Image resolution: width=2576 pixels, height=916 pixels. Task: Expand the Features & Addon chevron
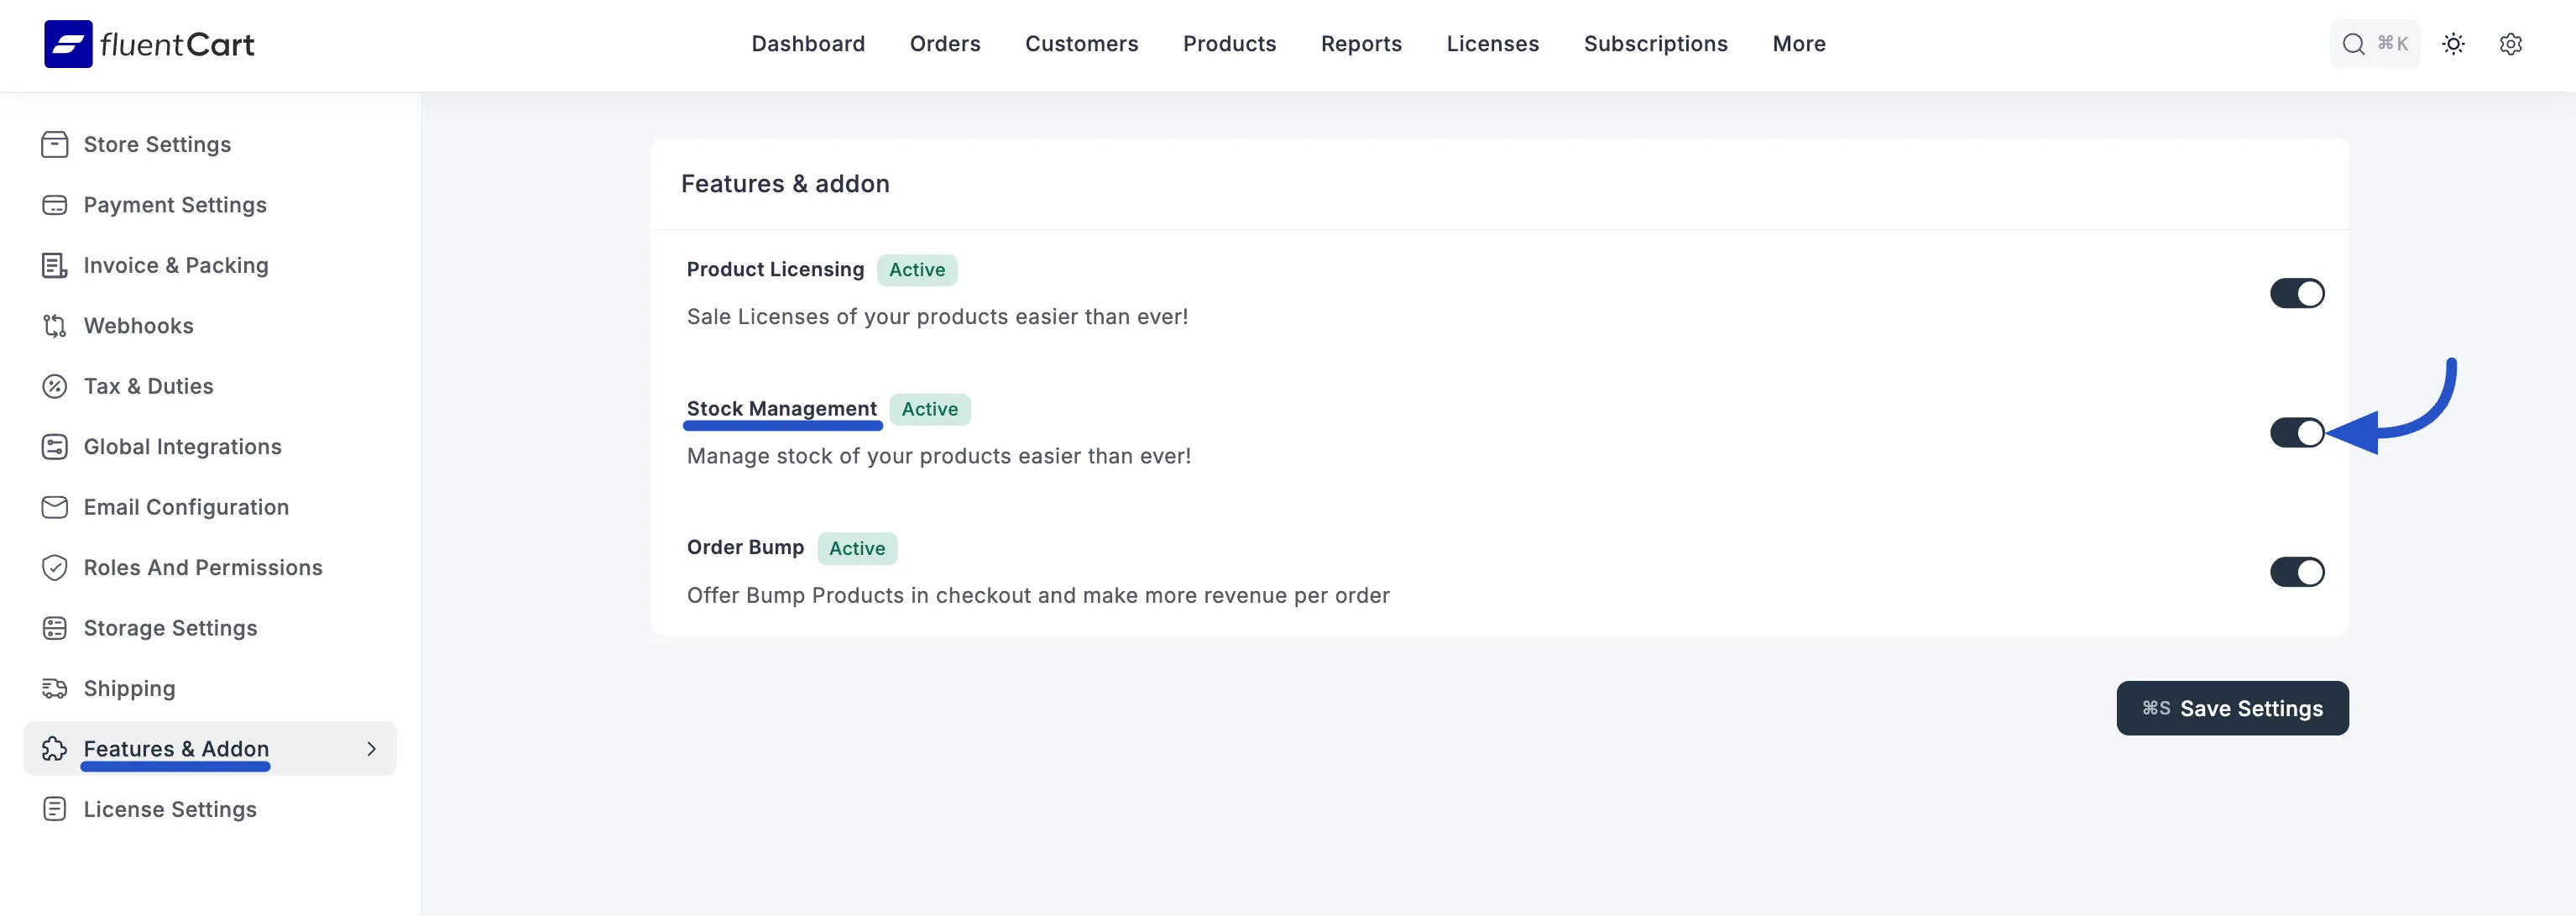371,749
